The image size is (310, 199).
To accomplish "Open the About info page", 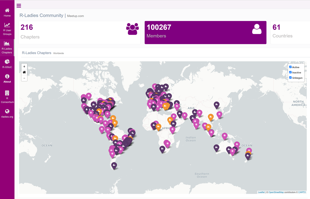I will coord(7,78).
